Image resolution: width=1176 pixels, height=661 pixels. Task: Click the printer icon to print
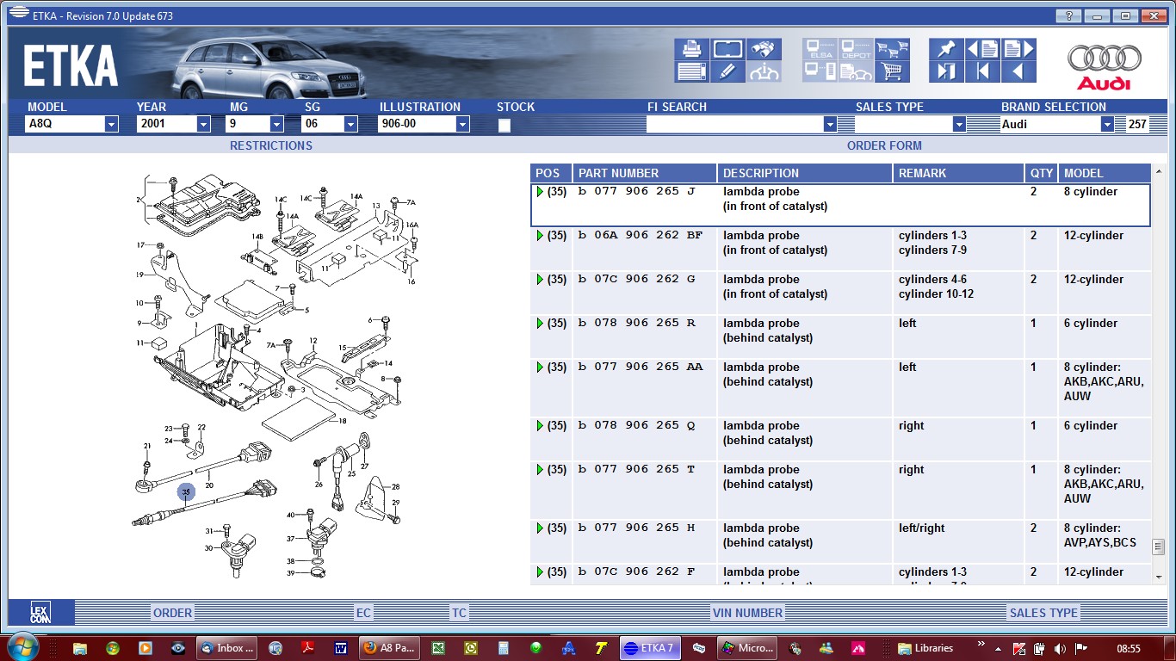coord(692,49)
